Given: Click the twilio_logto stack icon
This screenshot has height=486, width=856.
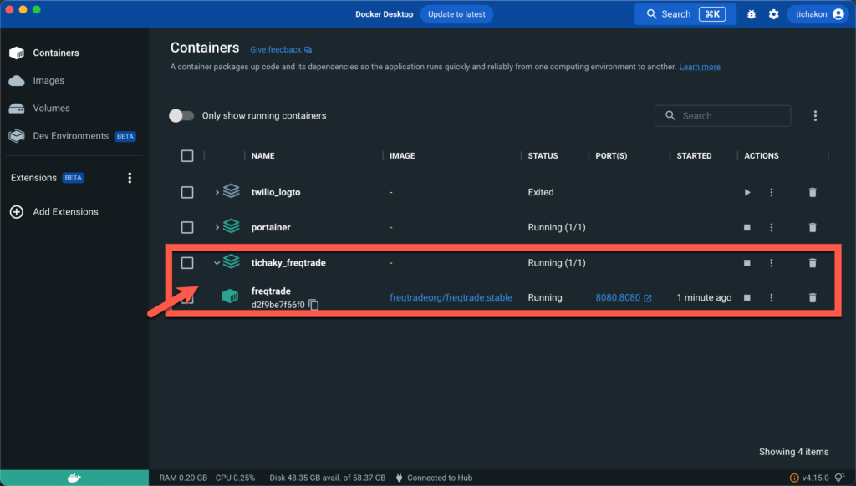Looking at the screenshot, I should (x=232, y=191).
